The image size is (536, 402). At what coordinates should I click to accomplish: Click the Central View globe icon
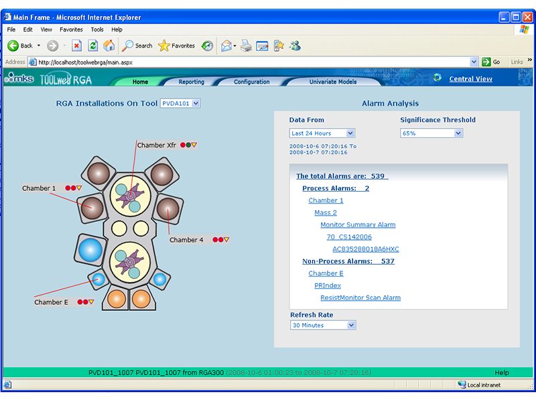click(x=438, y=78)
